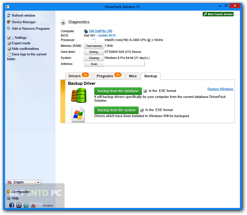Disable Expert mode
The image size is (247, 215).
click(x=9, y=43)
